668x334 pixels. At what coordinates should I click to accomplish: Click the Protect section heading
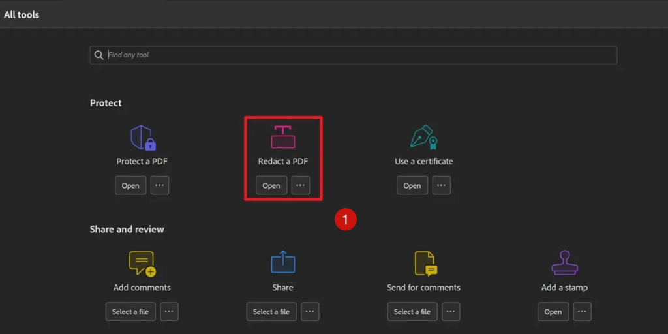[x=106, y=103]
